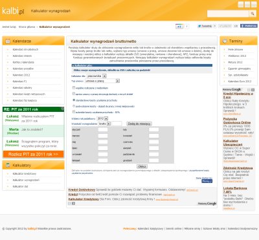Viewport: 259px width, 240px height.
Task: Open the brutto salary type dropdown
Action: [104, 124]
